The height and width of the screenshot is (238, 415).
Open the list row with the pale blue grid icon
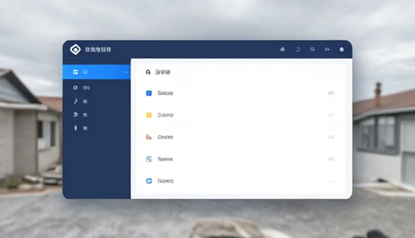[241, 159]
